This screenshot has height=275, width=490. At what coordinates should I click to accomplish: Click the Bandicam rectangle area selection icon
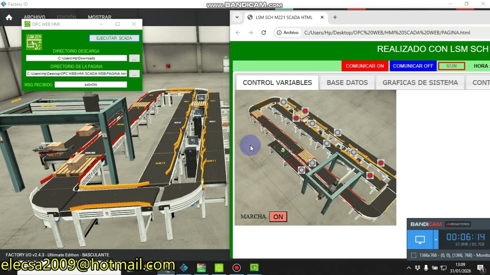[x=413, y=255]
